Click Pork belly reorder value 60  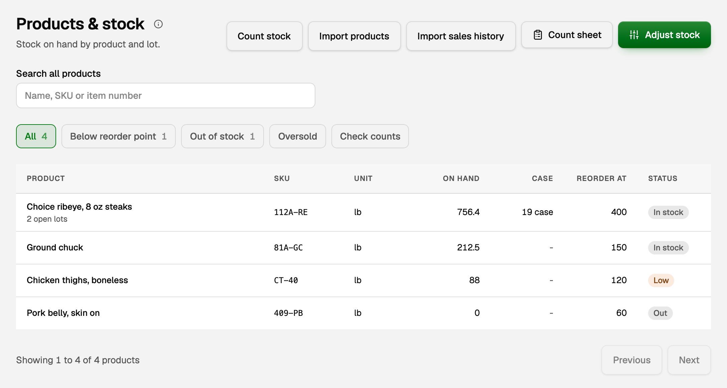pos(621,313)
